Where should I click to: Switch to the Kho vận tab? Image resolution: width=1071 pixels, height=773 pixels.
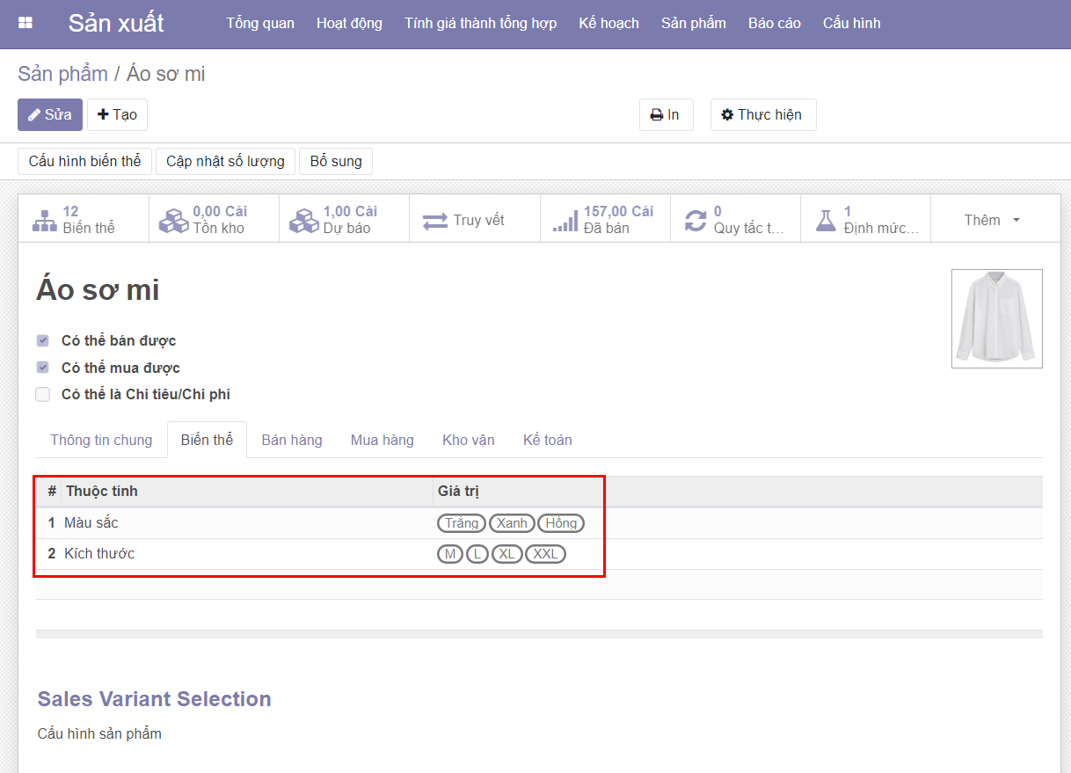pyautogui.click(x=468, y=440)
